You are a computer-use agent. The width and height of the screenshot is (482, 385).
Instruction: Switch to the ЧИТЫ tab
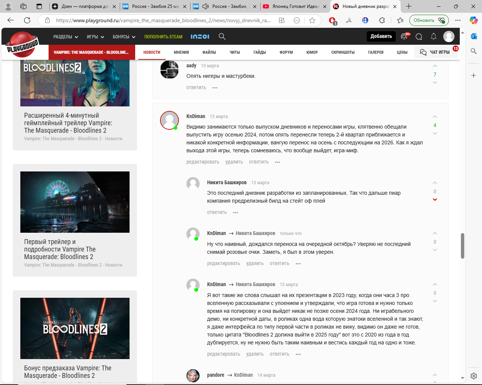235,52
